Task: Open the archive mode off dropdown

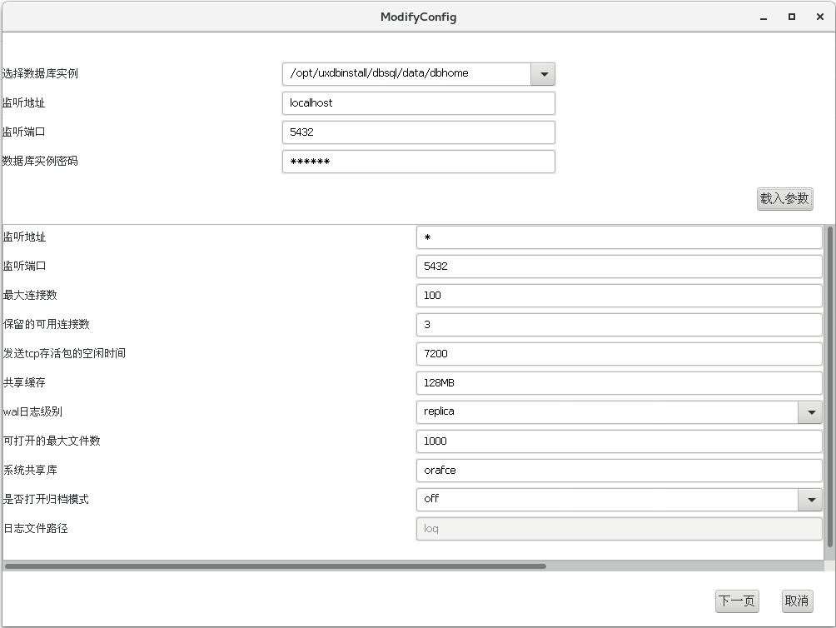Action: coord(809,500)
